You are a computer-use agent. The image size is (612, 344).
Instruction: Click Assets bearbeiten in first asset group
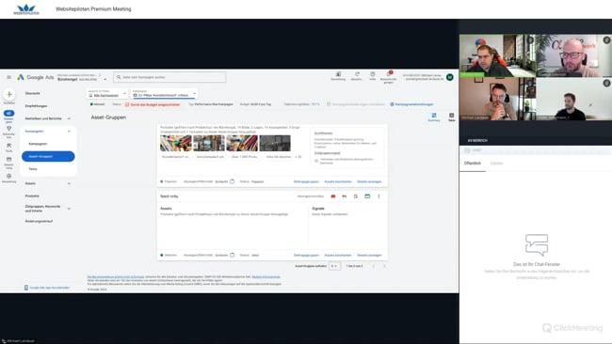click(x=338, y=181)
